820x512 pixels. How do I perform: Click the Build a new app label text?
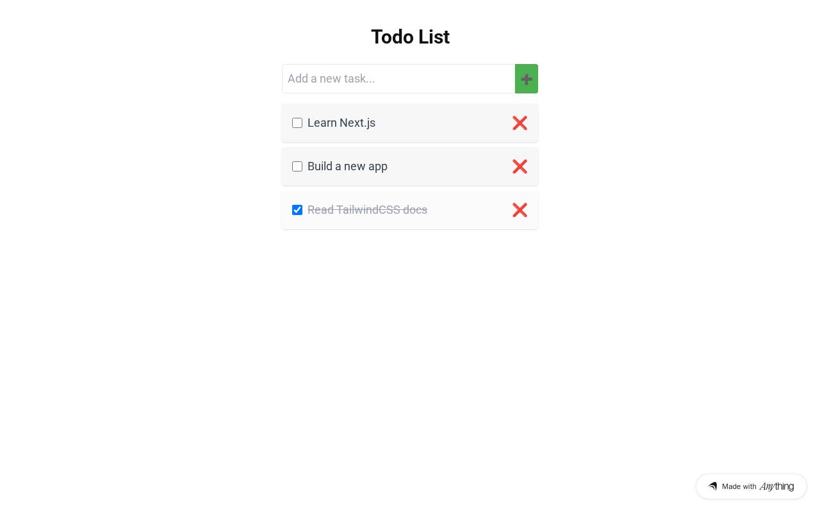347,166
